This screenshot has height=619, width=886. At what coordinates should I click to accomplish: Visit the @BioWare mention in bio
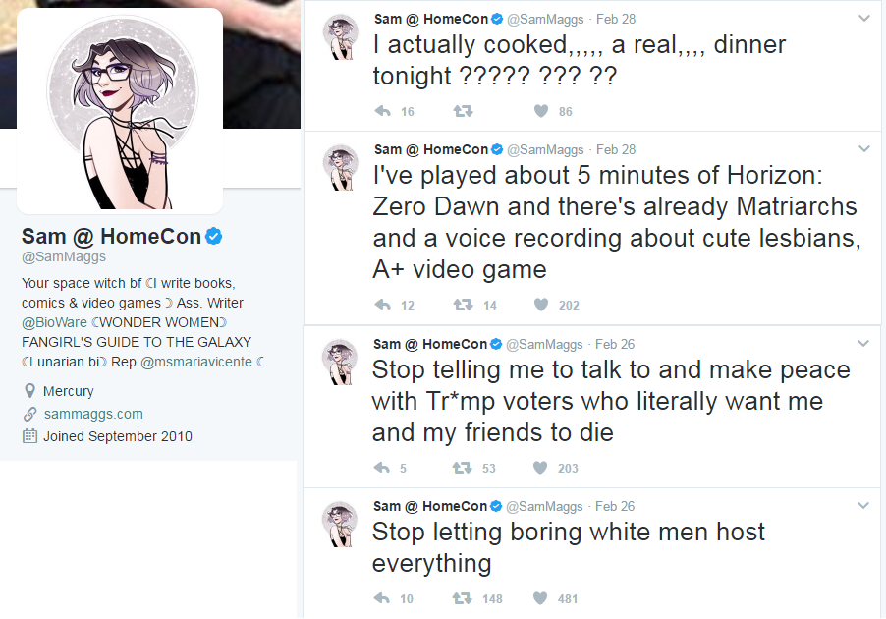tap(54, 322)
